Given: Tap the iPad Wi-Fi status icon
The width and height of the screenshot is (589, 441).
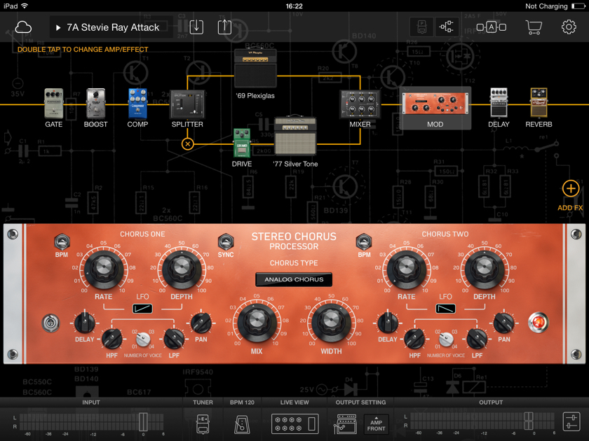Looking at the screenshot, I should pos(25,6).
